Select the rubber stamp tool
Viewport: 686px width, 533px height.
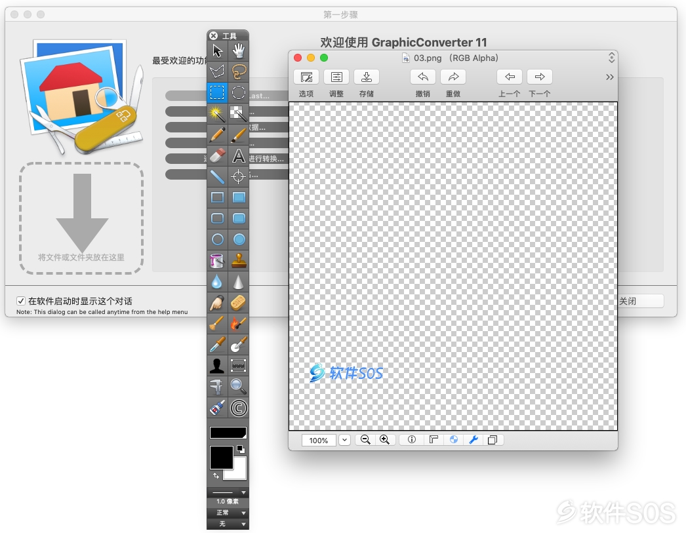click(x=239, y=260)
